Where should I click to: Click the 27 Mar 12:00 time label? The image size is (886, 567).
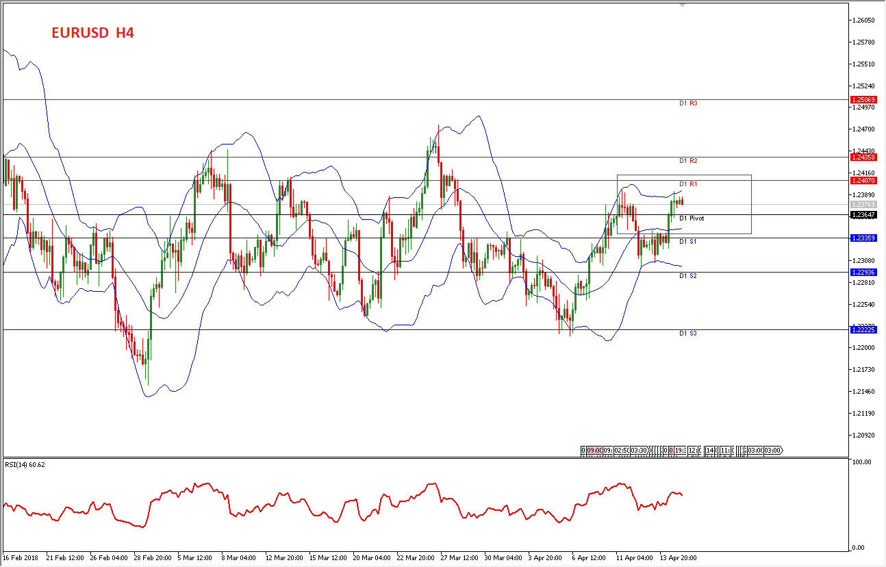[x=459, y=557]
